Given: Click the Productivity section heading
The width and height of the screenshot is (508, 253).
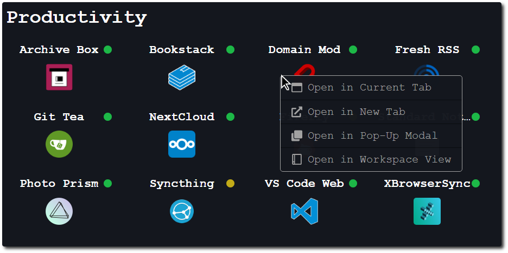Looking at the screenshot, I should (77, 17).
